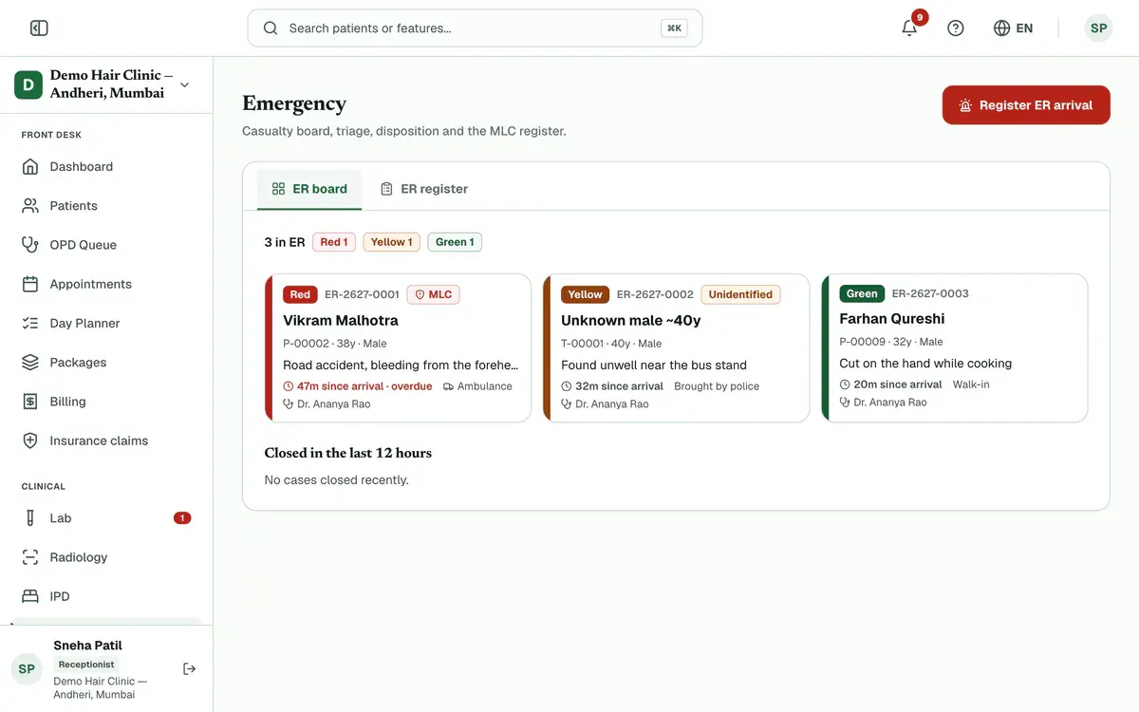Open the notifications bell
Image resolution: width=1139 pixels, height=712 pixels.
(909, 28)
